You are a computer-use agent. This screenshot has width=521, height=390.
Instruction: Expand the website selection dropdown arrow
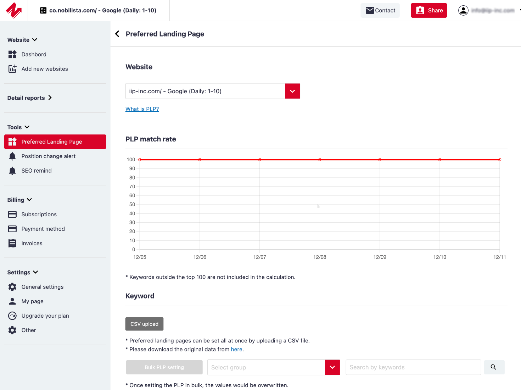[292, 91]
